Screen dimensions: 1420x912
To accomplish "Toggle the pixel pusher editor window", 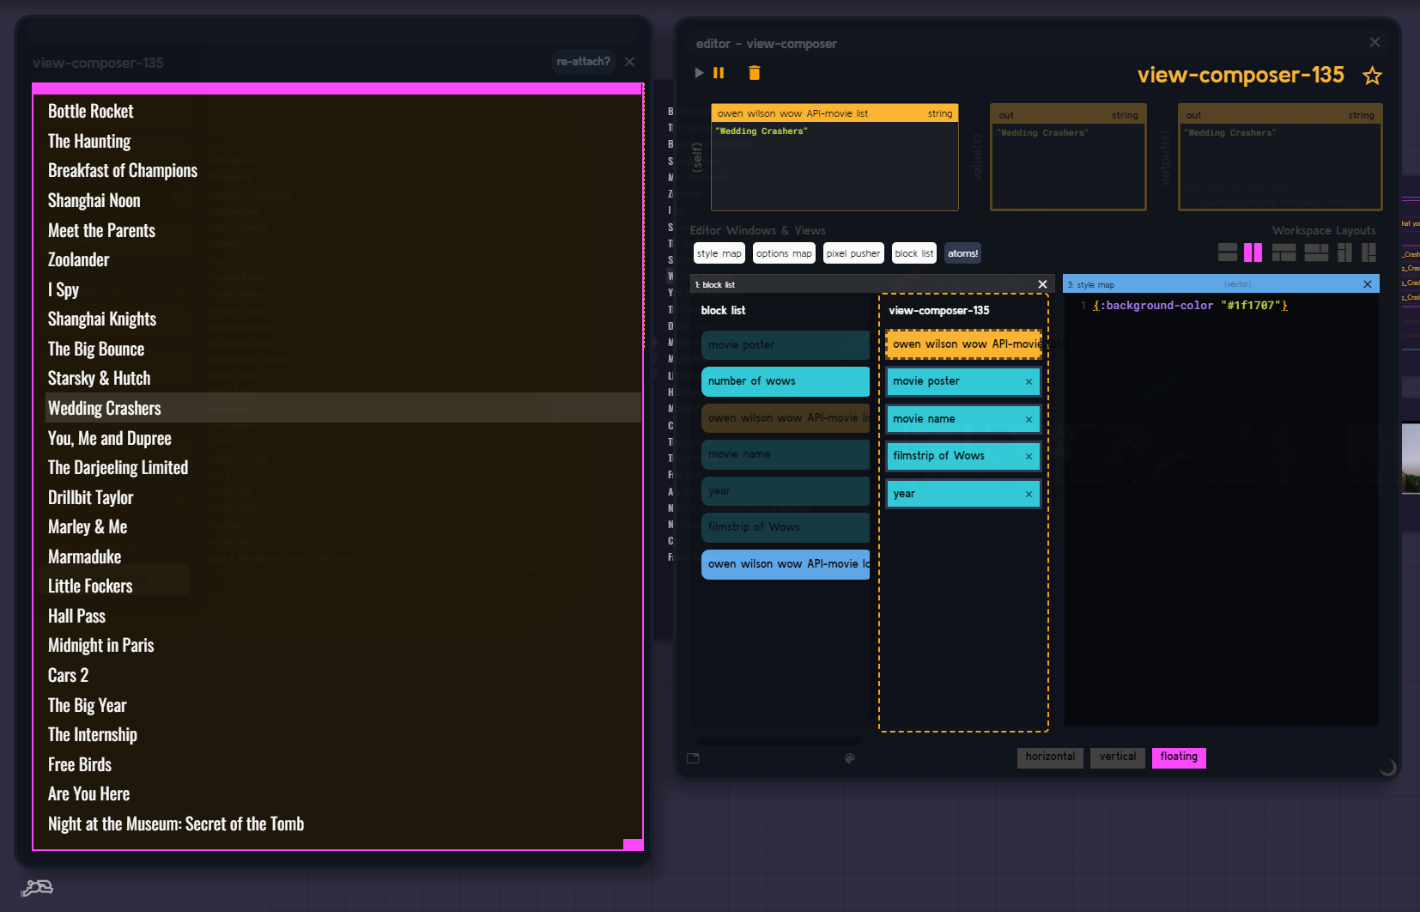I will 853,253.
